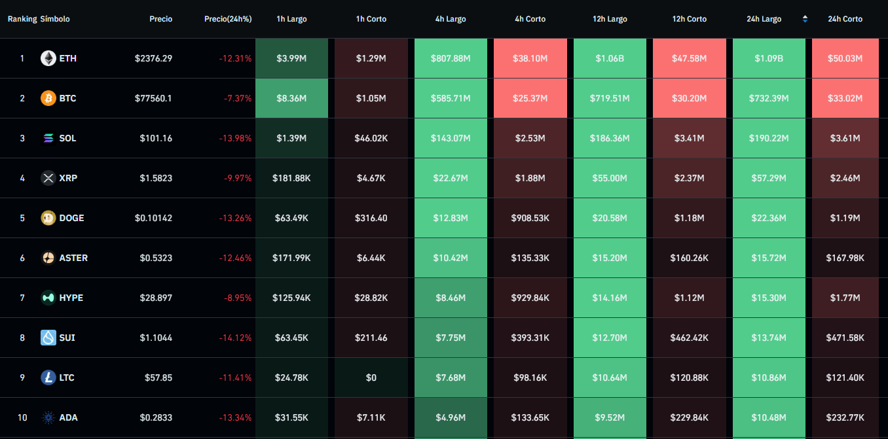
Task: Sort the table using the 12h Corto header
Action: [689, 19]
